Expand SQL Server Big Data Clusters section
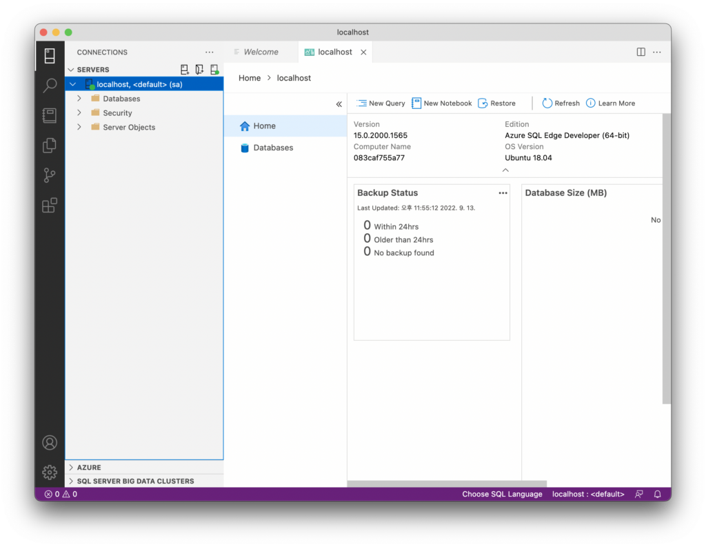Screen dimensions: 706x547 point(135,481)
